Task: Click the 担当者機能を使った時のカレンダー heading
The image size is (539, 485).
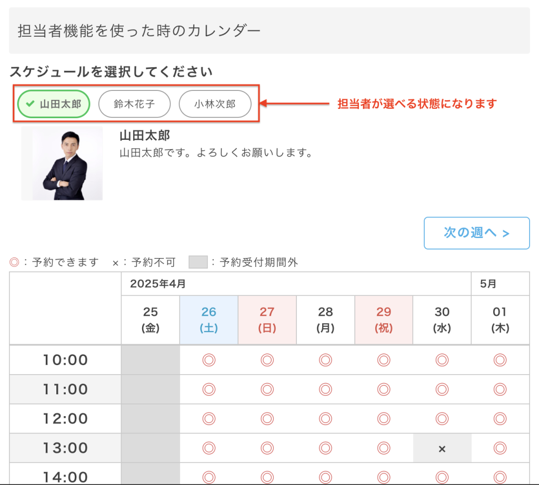Action: pyautogui.click(x=139, y=30)
